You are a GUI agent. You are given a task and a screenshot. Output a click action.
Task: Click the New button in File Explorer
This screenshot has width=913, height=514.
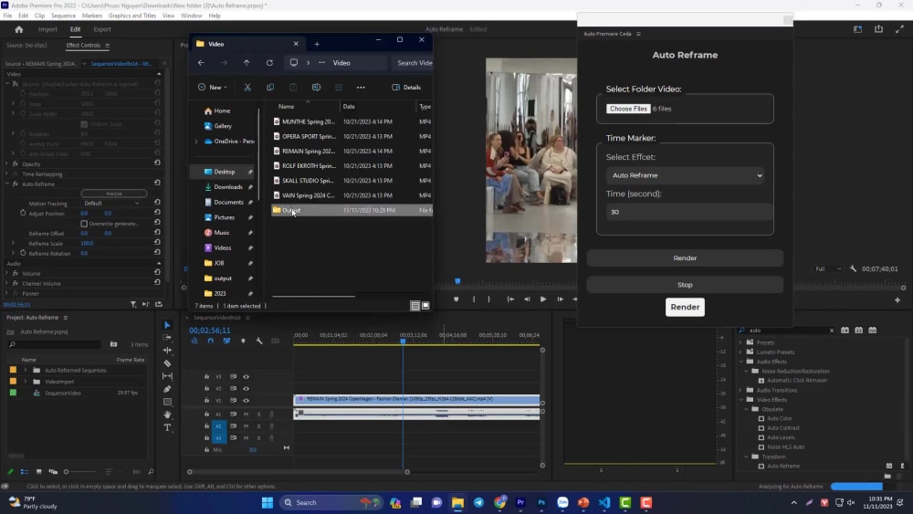(213, 88)
